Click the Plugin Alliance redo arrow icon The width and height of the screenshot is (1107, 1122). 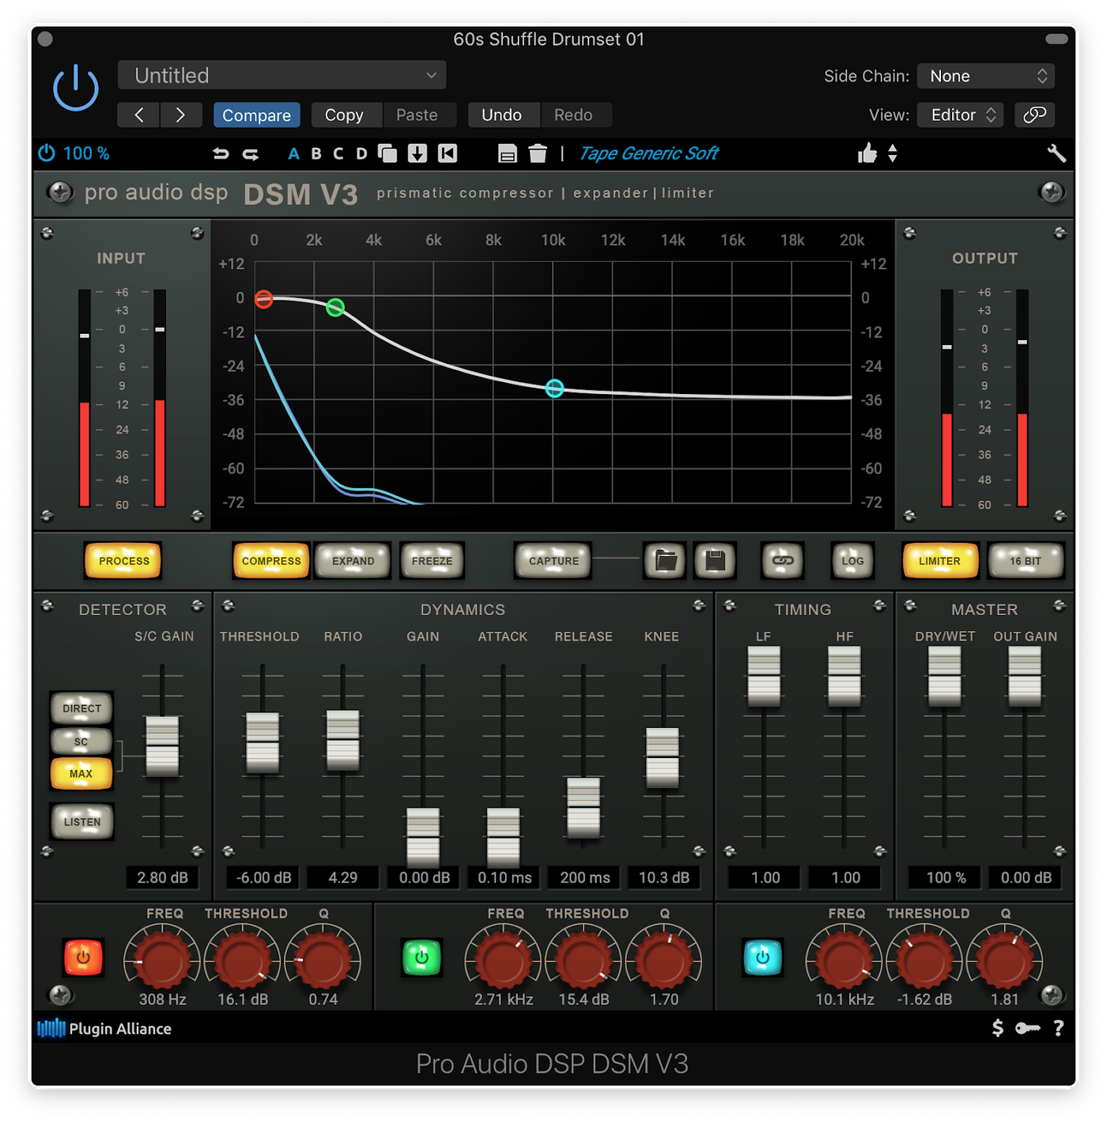coord(251,154)
